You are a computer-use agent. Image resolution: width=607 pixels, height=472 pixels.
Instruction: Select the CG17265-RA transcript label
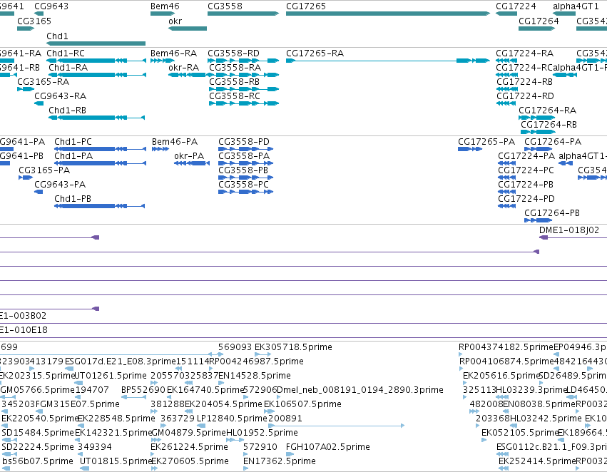(315, 53)
